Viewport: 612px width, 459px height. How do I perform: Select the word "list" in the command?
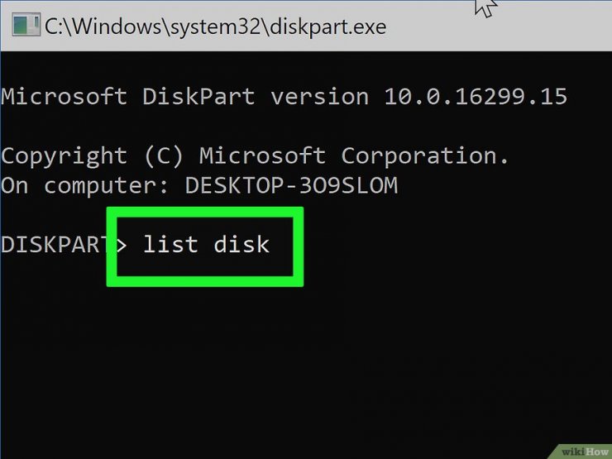tap(170, 244)
